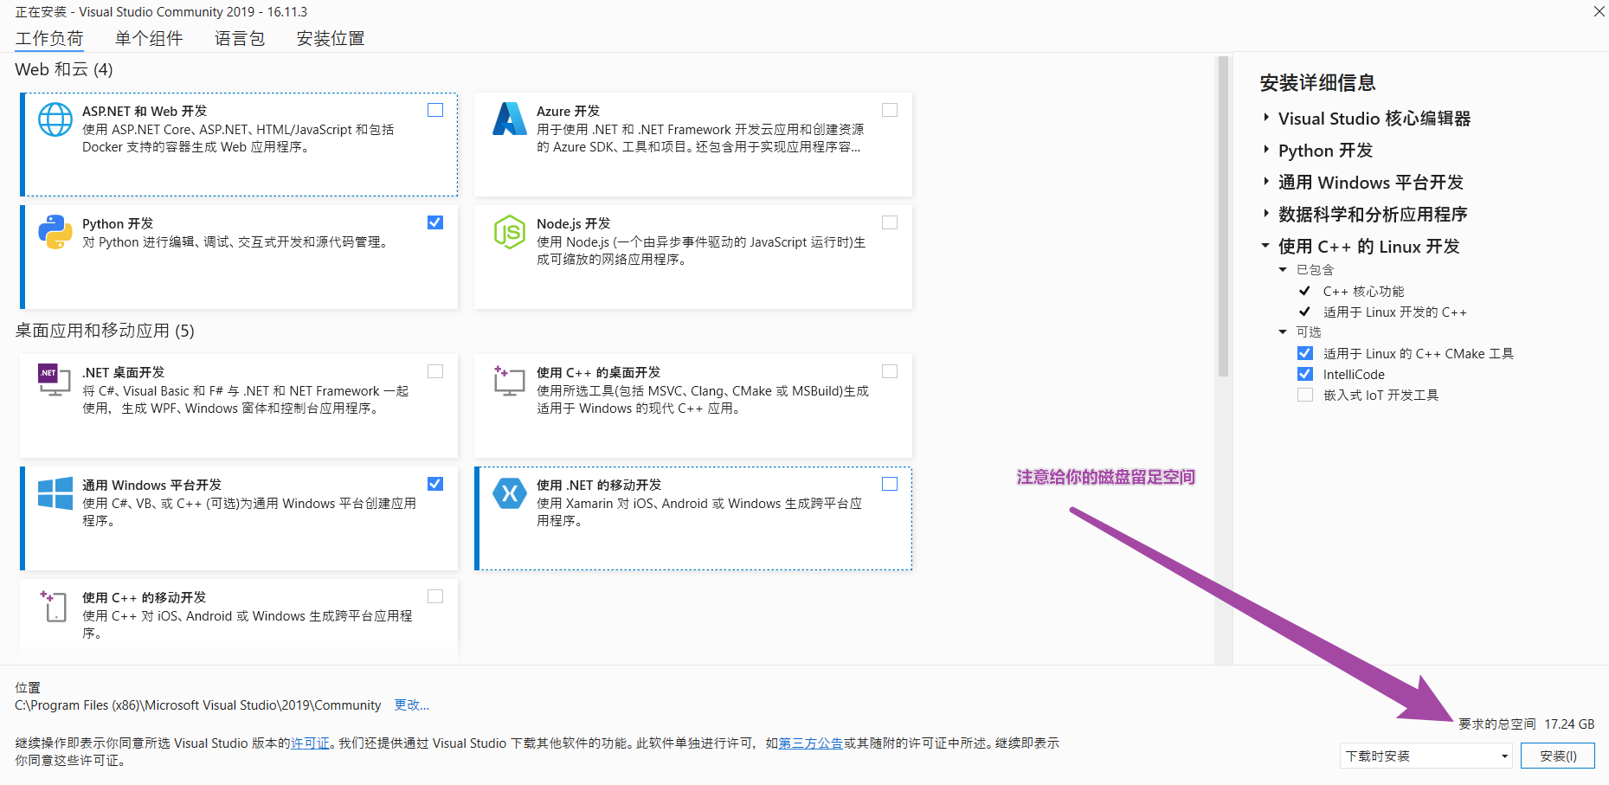Click the C++ desktop development icon
Viewport: 1609px width, 785px height.
[x=509, y=380]
